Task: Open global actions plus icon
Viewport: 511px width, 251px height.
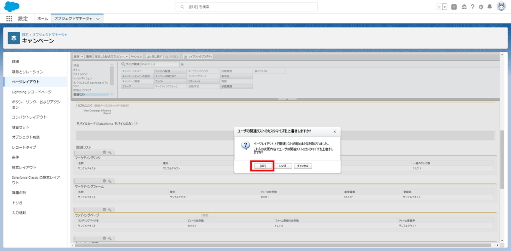Action: 454,7
